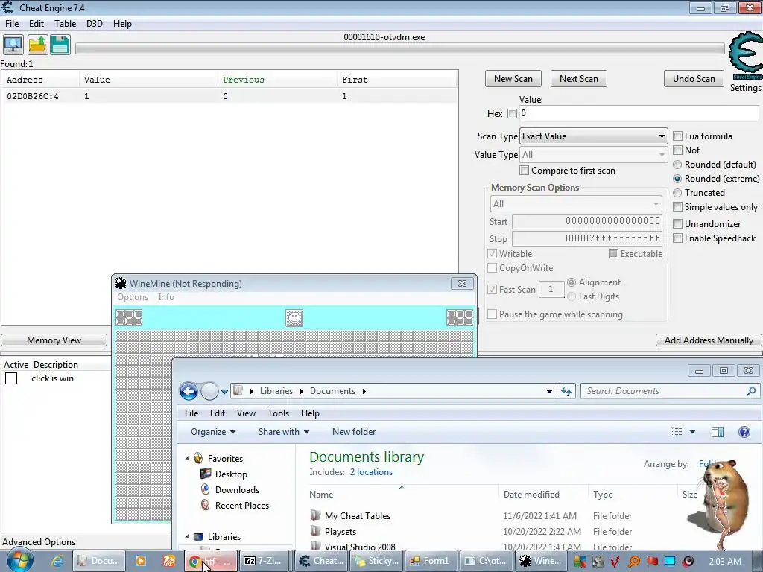
Task: Collapse the Libraries tree node
Action: click(187, 536)
